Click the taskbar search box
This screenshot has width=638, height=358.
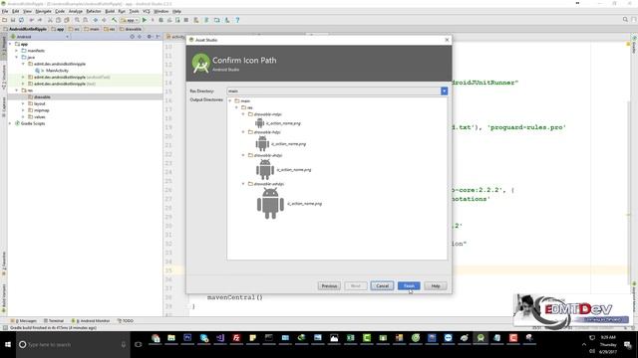coord(73,344)
